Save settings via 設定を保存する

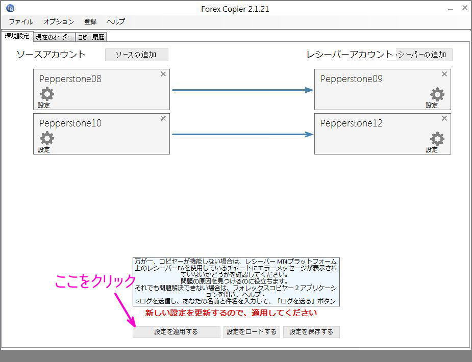click(x=312, y=331)
